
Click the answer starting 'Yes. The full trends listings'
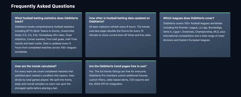(119, 78)
